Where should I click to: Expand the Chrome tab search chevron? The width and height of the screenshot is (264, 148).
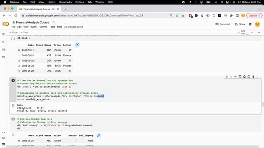click(x=260, y=9)
